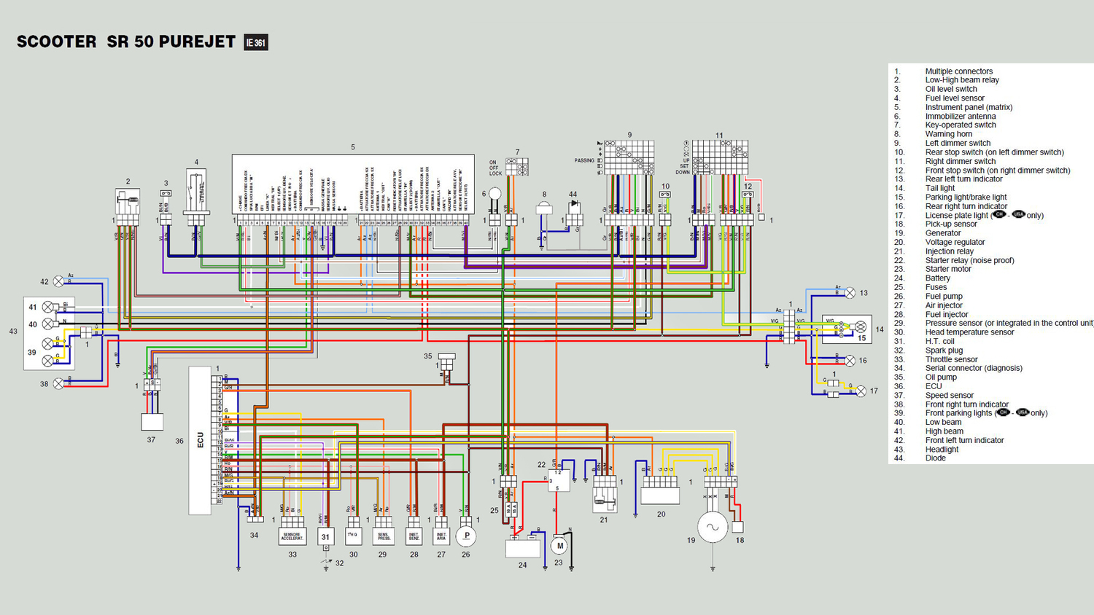Select the starter relay box numbered 22
The height and width of the screenshot is (615, 1094).
559,480
